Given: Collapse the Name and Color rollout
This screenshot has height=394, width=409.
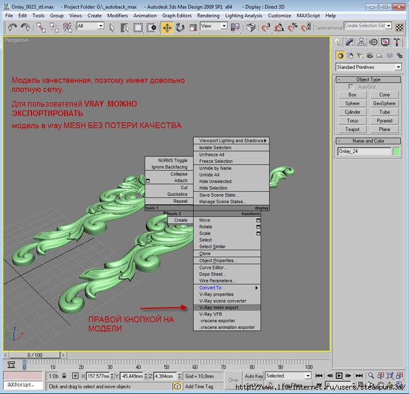Looking at the screenshot, I should pyautogui.click(x=368, y=141).
